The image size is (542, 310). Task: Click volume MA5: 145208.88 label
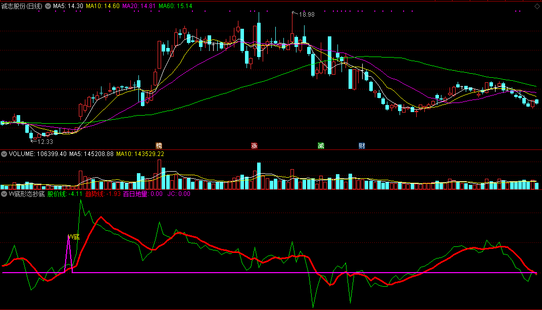click(x=91, y=154)
